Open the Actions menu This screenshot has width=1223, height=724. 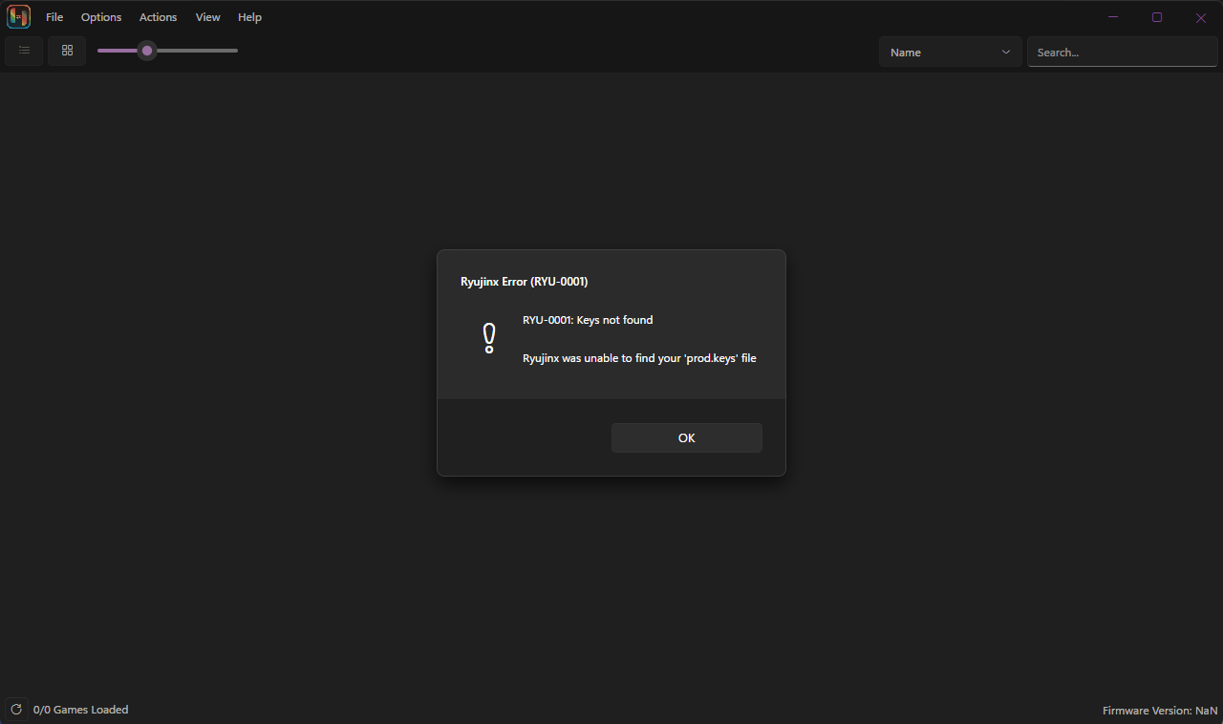(158, 16)
